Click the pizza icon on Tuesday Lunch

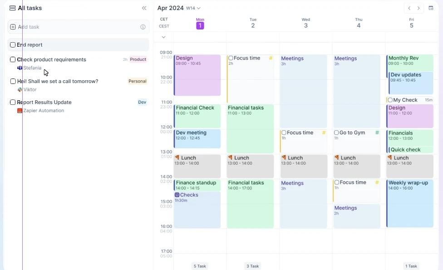(x=230, y=157)
